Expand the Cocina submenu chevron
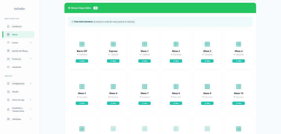 (x=31, y=43)
